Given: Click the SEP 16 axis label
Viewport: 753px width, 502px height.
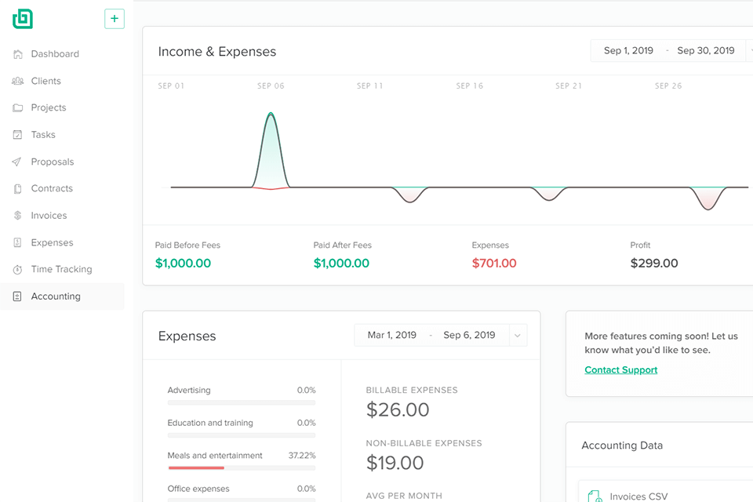Looking at the screenshot, I should [470, 86].
